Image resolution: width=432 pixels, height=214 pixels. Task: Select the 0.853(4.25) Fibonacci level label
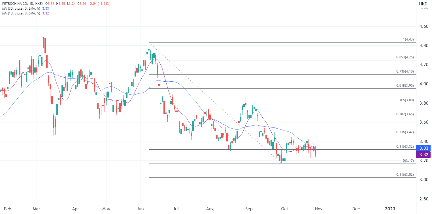[x=405, y=57]
